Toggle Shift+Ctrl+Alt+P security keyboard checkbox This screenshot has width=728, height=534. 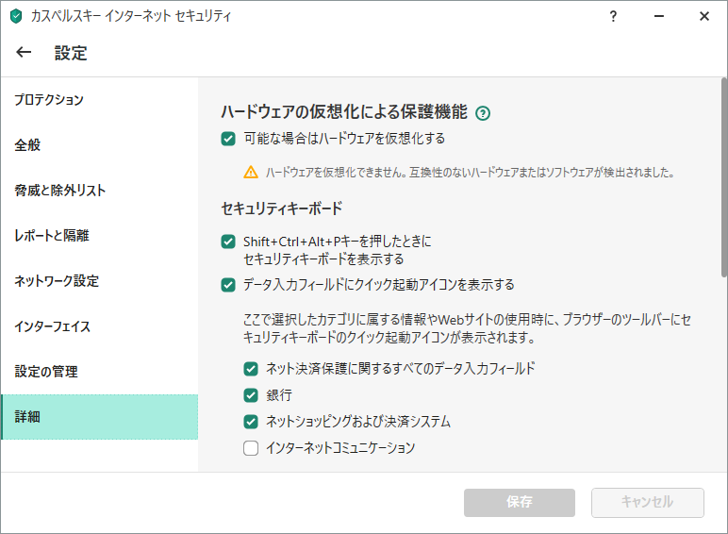click(x=227, y=242)
